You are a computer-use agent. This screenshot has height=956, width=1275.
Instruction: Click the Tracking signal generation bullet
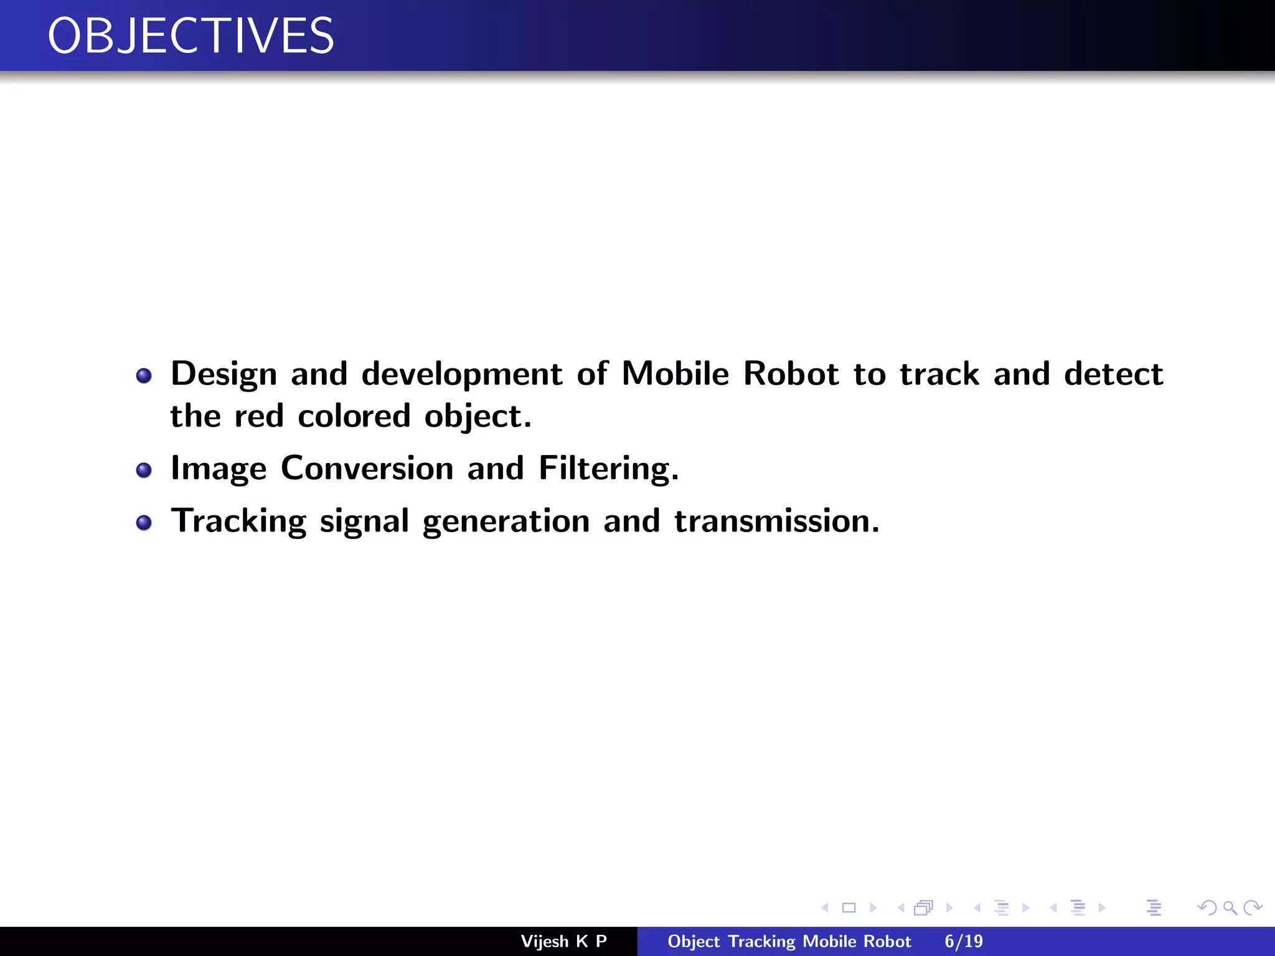[525, 522]
